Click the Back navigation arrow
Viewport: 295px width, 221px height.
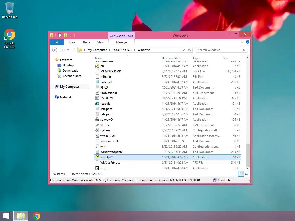point(55,50)
